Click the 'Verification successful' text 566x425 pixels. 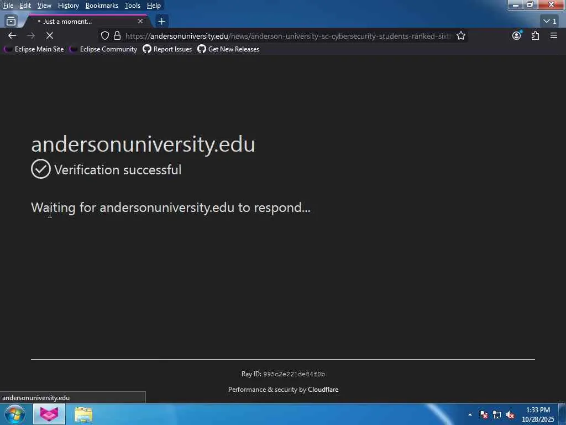118,169
